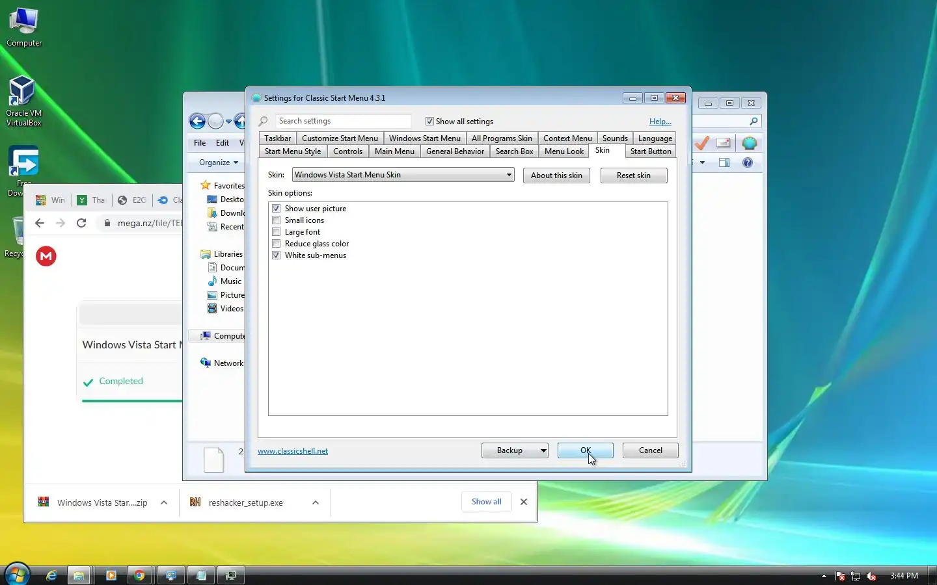Click the Windows Start orb
The image size is (937, 585).
[x=16, y=575]
